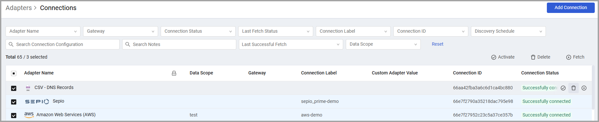
Task: Click the lock icon column header
Action: pyautogui.click(x=174, y=73)
